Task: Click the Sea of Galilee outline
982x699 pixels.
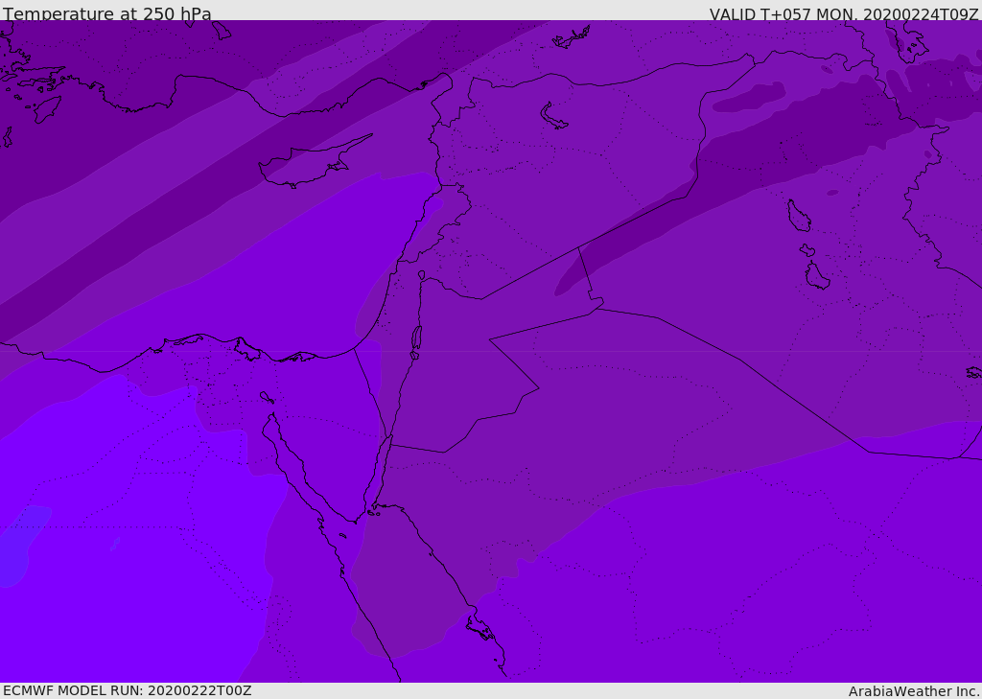Action: point(422,276)
